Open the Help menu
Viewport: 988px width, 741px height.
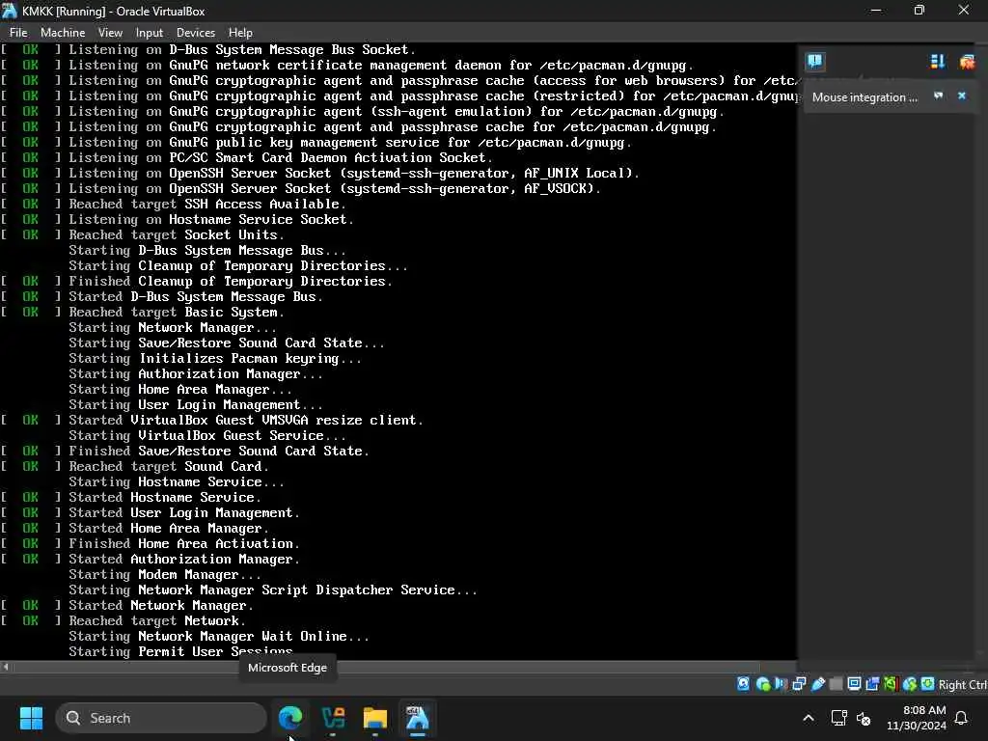coord(240,32)
